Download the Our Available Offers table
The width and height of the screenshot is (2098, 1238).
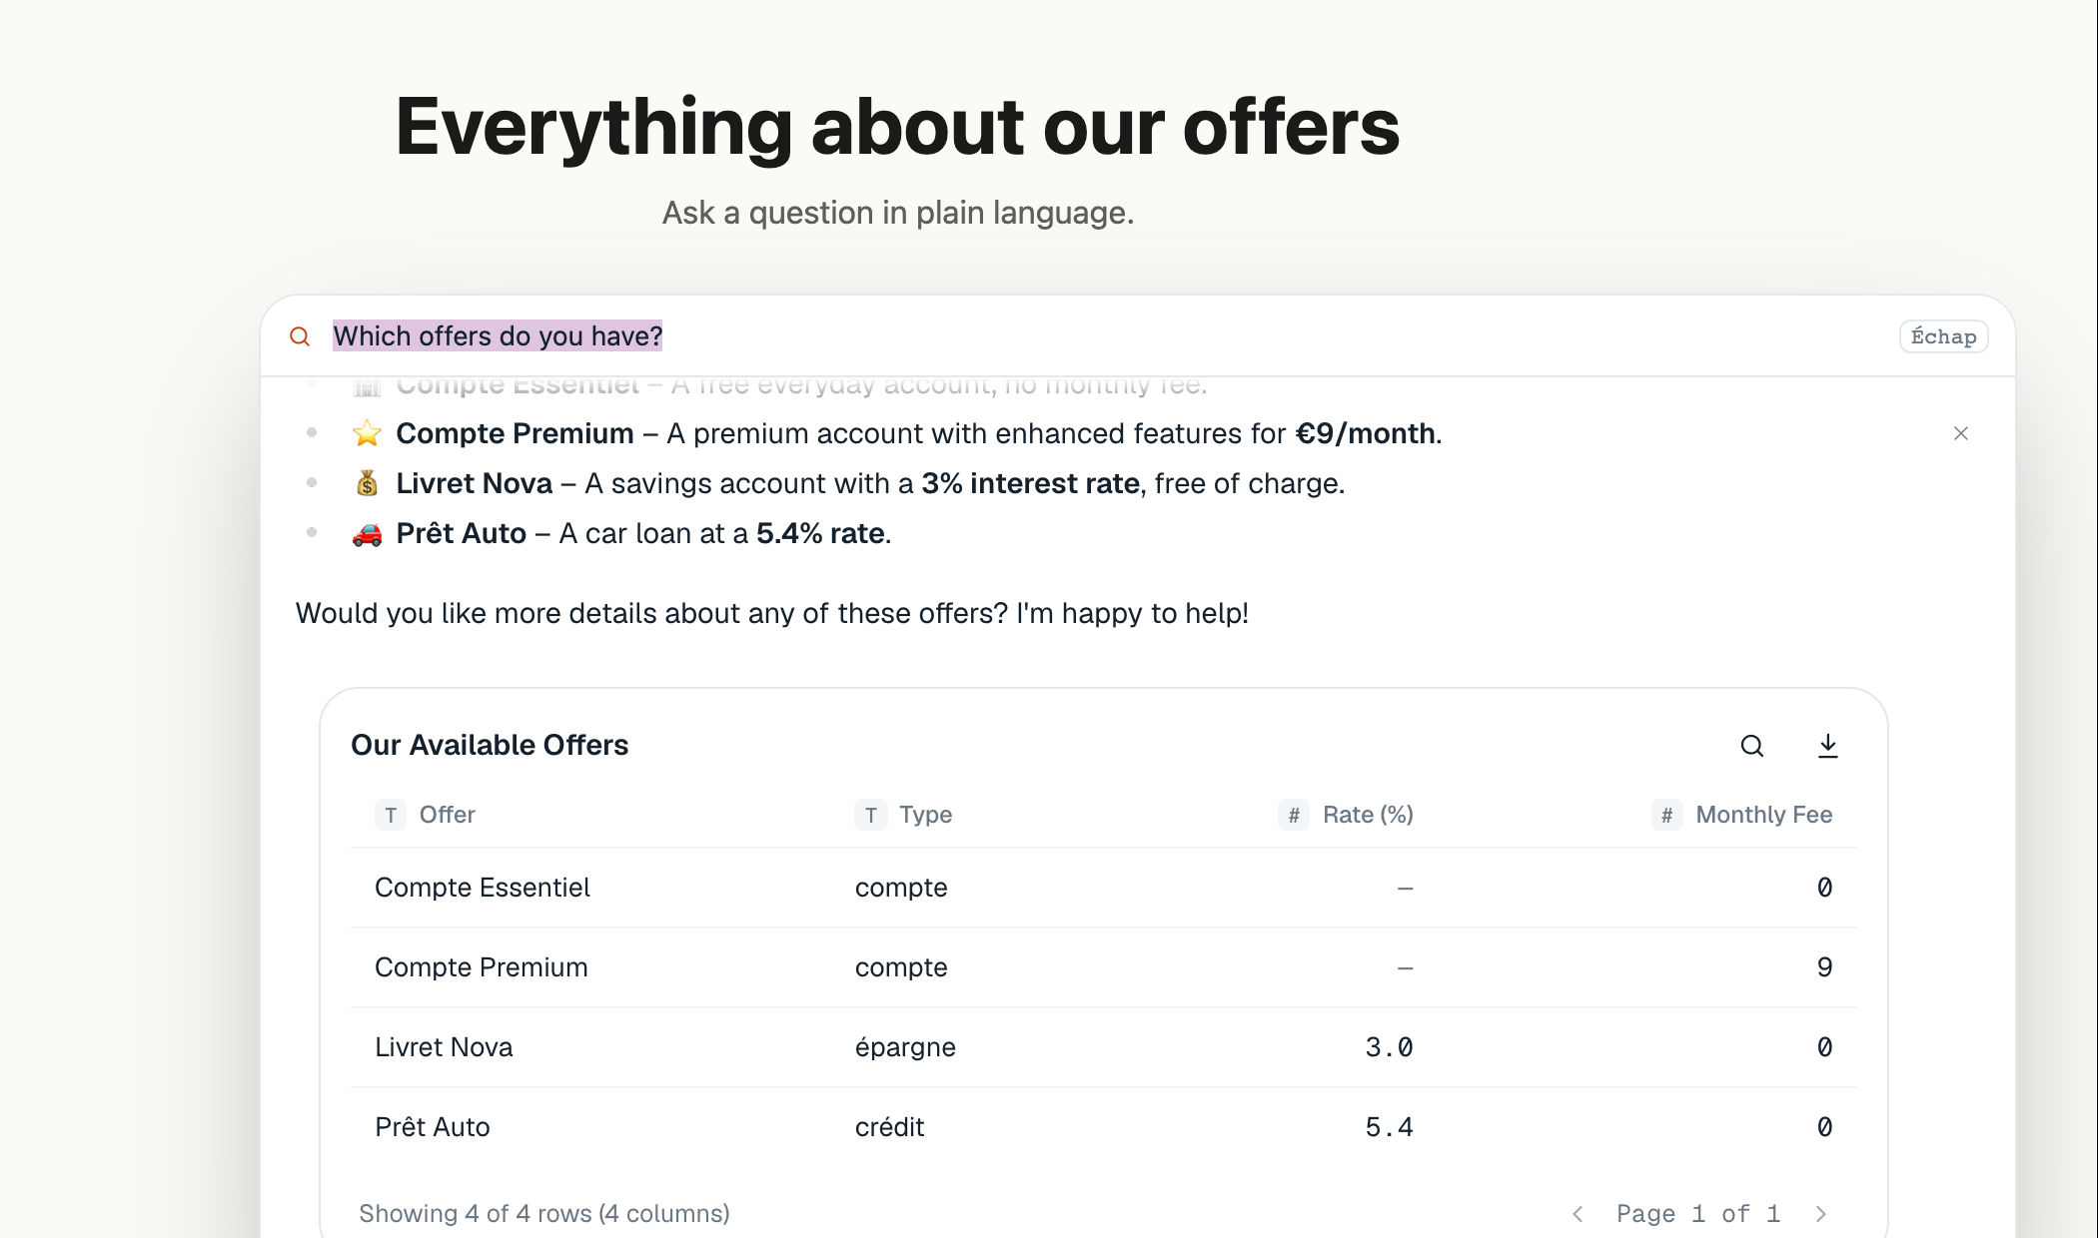click(1827, 746)
